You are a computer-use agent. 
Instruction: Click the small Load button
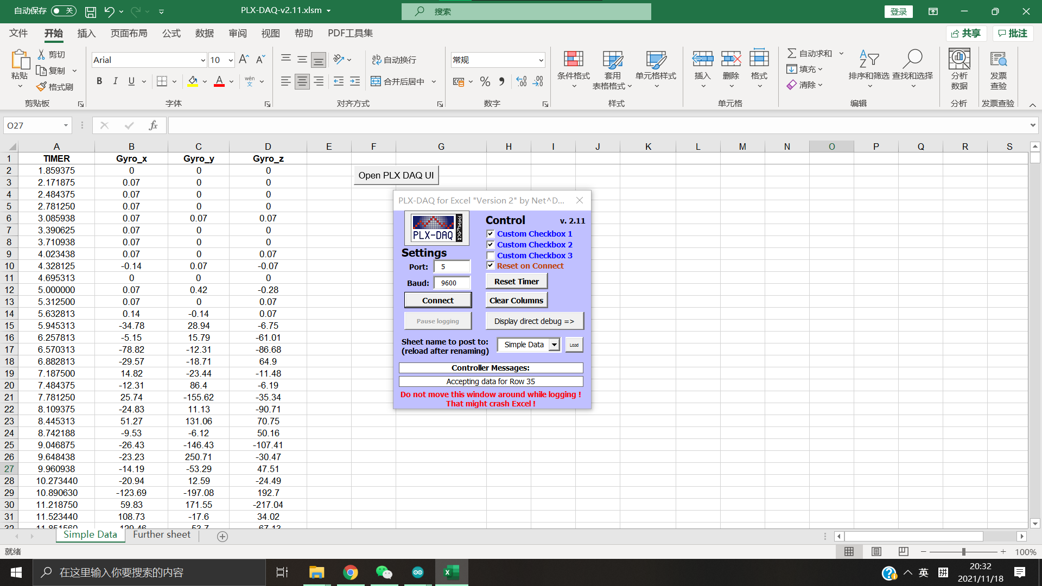point(574,345)
